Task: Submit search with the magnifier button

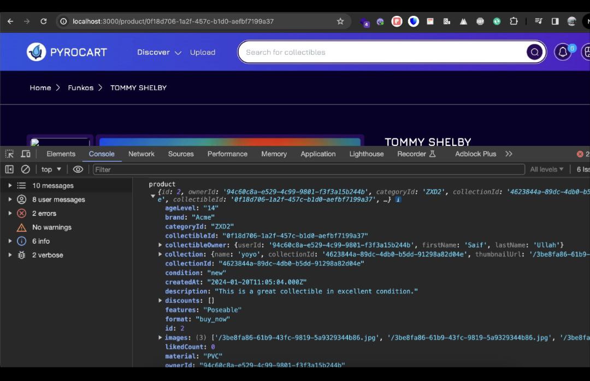Action: coord(535,52)
